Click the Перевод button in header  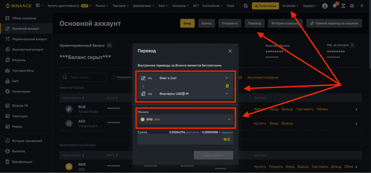point(255,23)
